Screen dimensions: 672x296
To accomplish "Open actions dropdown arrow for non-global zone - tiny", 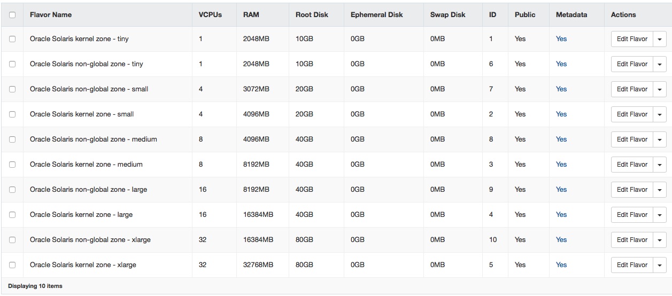I will (x=660, y=64).
